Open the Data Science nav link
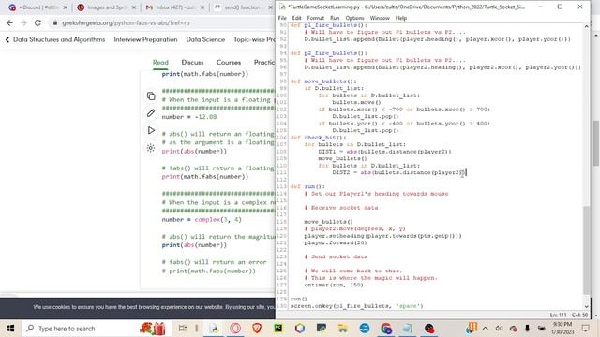Screen dimensions: 600x337 tap(205, 39)
